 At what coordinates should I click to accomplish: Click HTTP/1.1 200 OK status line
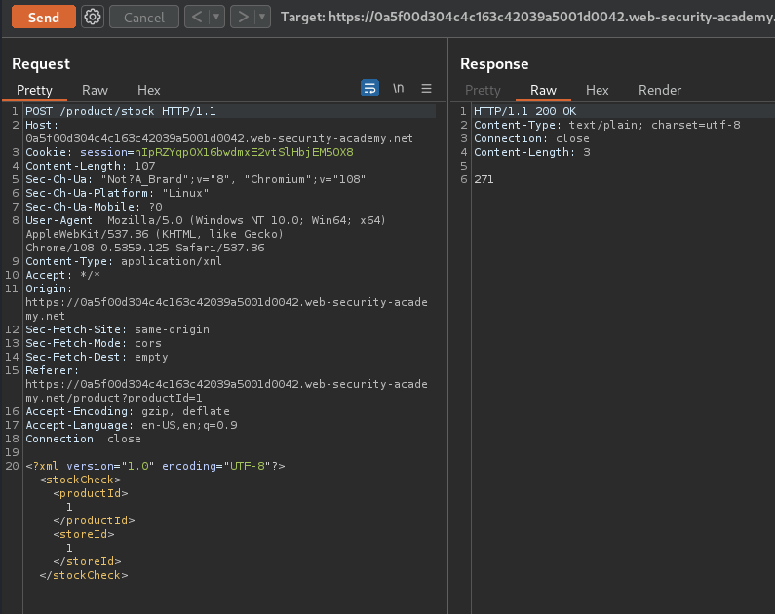point(524,111)
